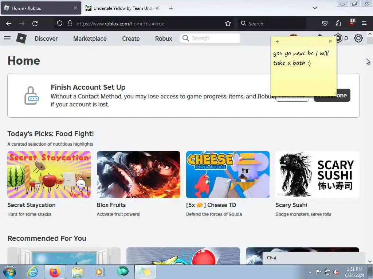Open the Roblox settings gear

pyautogui.click(x=358, y=38)
